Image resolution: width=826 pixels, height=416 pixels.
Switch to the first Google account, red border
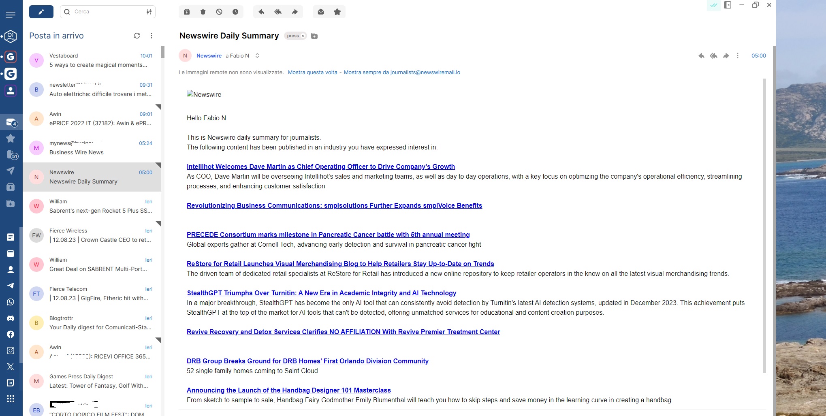(11, 57)
